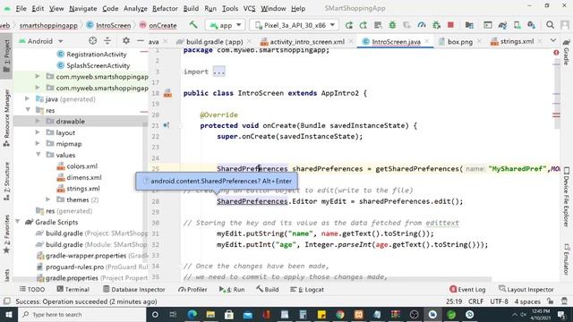The width and height of the screenshot is (573, 322).
Task: Open the Windows Start menu
Action: pyautogui.click(x=8, y=314)
